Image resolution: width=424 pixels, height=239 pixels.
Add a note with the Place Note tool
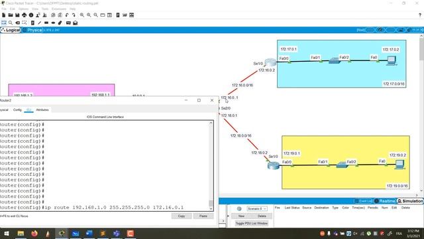coord(32,23)
